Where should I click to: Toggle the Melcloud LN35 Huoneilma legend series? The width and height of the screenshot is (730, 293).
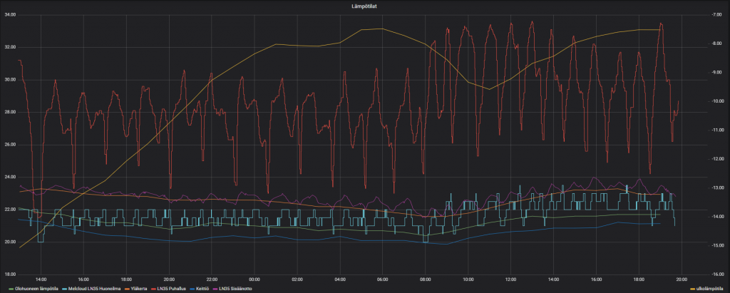95,289
